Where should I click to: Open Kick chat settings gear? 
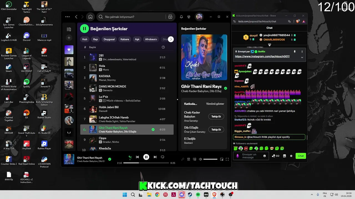click(291, 156)
